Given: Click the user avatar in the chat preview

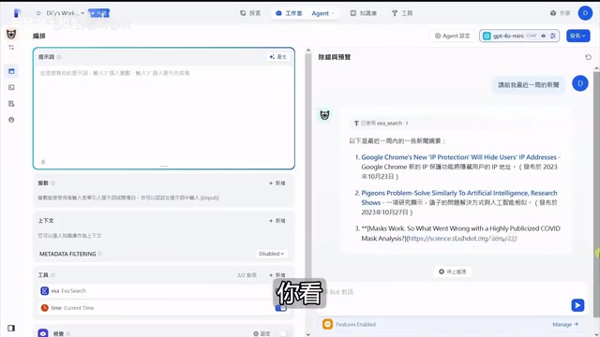Looking at the screenshot, I should click(x=580, y=83).
